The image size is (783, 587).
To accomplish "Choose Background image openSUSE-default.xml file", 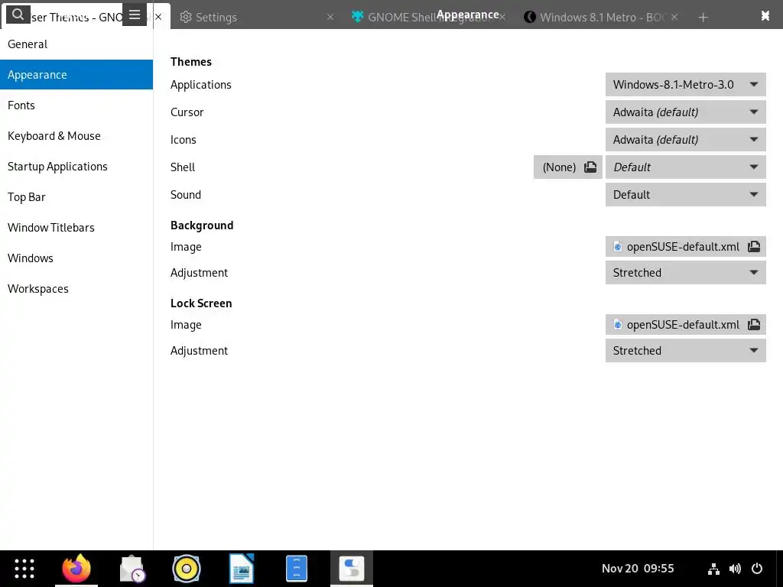I will pyautogui.click(x=685, y=247).
